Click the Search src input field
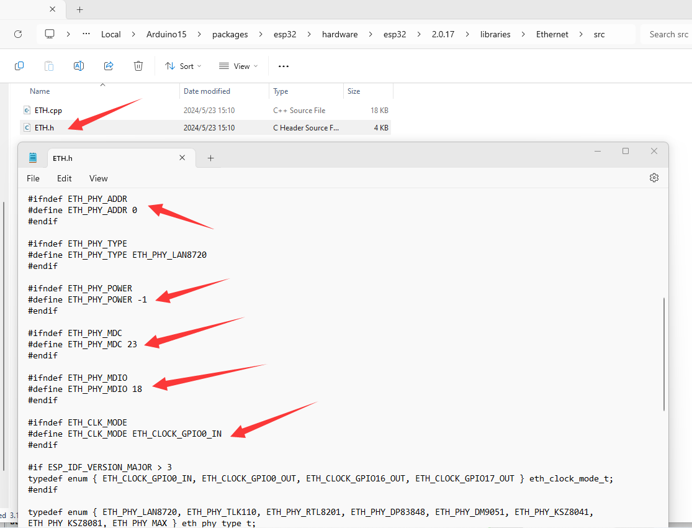Viewport: 692px width, 528px height. [x=668, y=34]
